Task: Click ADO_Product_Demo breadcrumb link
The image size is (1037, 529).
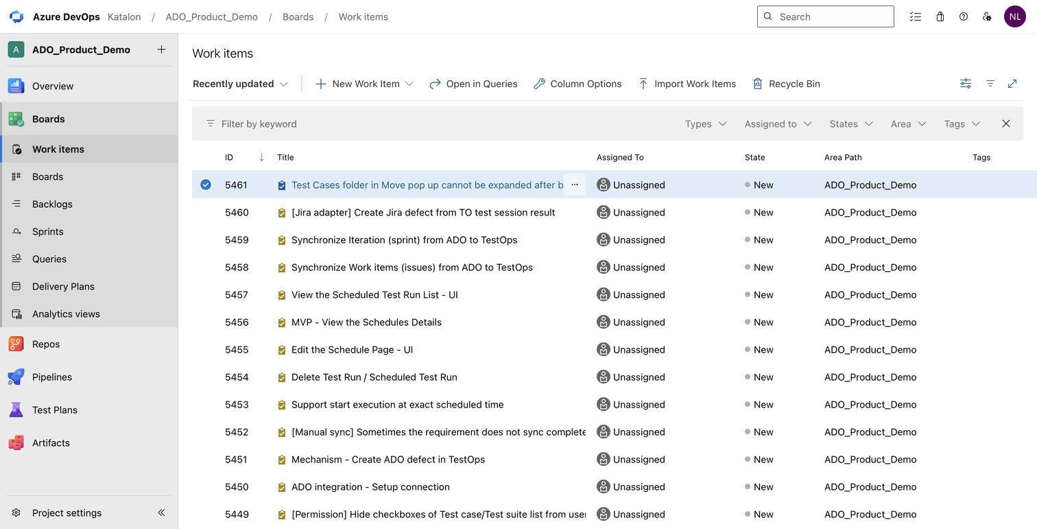Action: tap(212, 16)
